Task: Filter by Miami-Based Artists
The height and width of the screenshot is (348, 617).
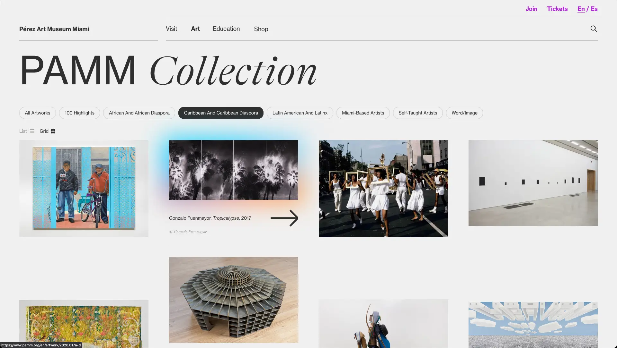Action: 363,113
